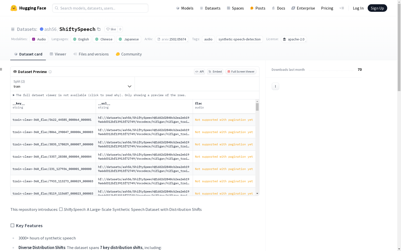The height and width of the screenshot is (251, 401).
Task: Click the dataset preview info icon
Action: point(50,72)
